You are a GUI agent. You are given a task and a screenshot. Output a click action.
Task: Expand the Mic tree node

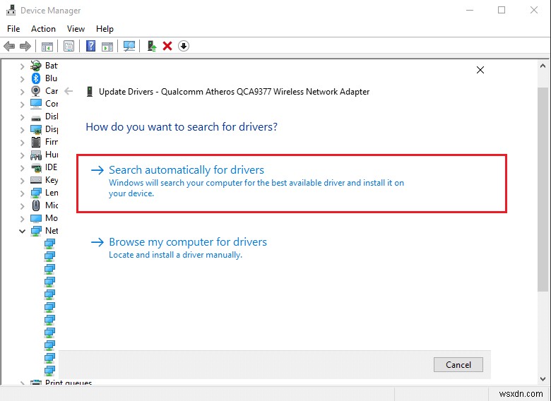(22, 205)
